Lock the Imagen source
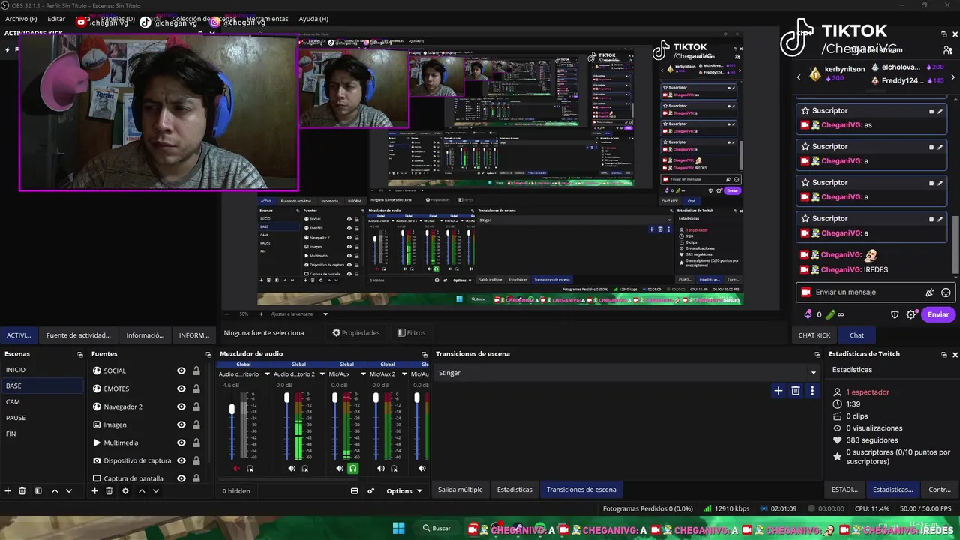 pos(196,424)
